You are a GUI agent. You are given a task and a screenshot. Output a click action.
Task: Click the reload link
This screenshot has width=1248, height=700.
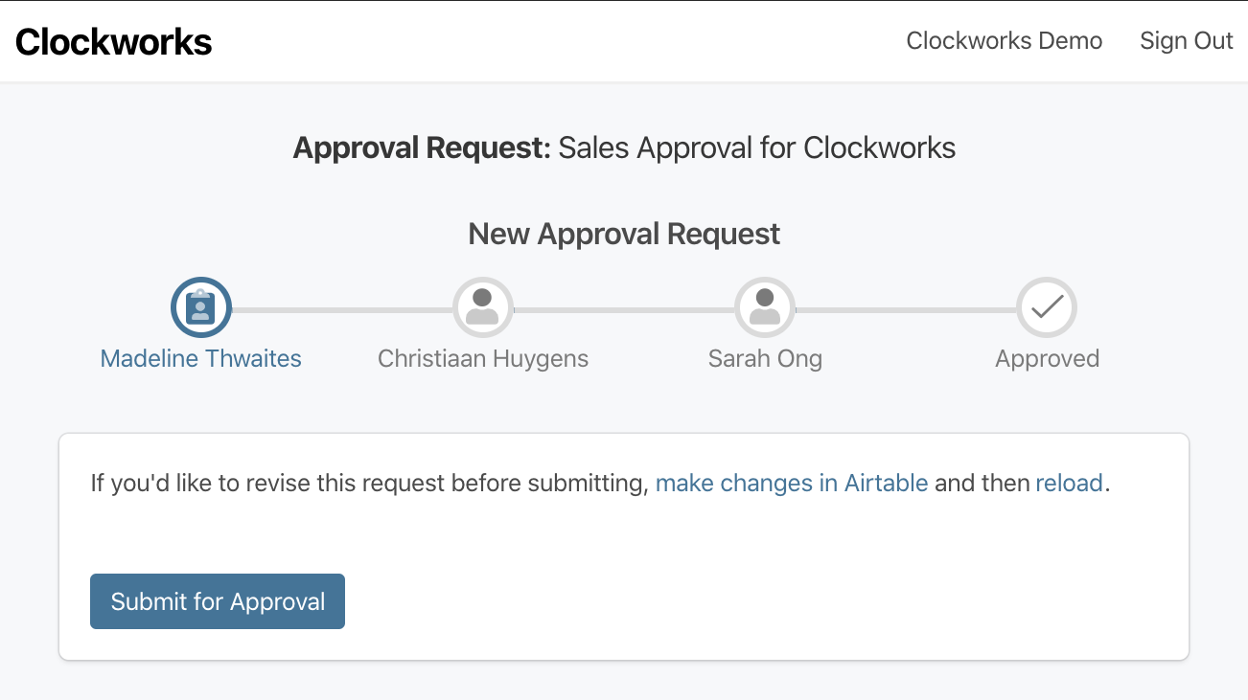coord(1070,484)
